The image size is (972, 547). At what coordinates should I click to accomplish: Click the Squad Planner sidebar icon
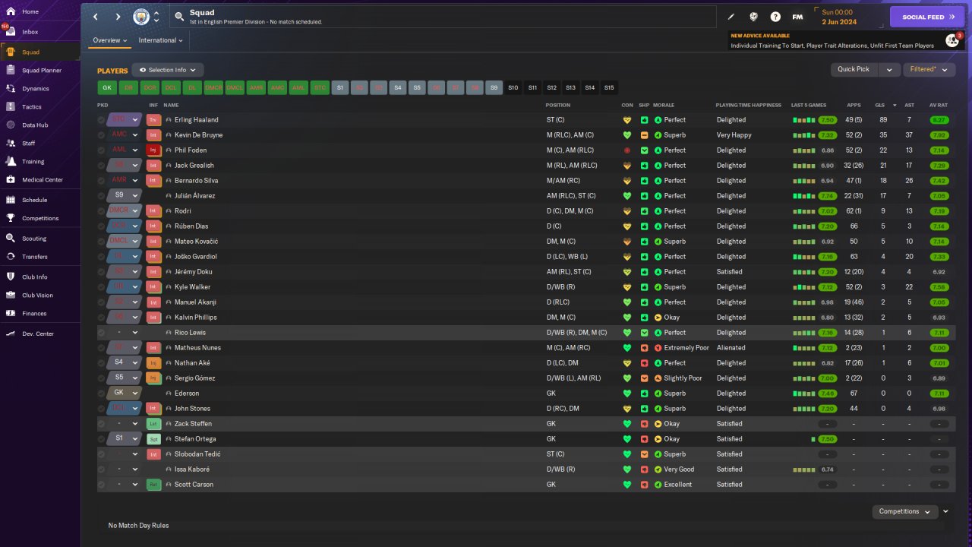pyautogui.click(x=11, y=70)
